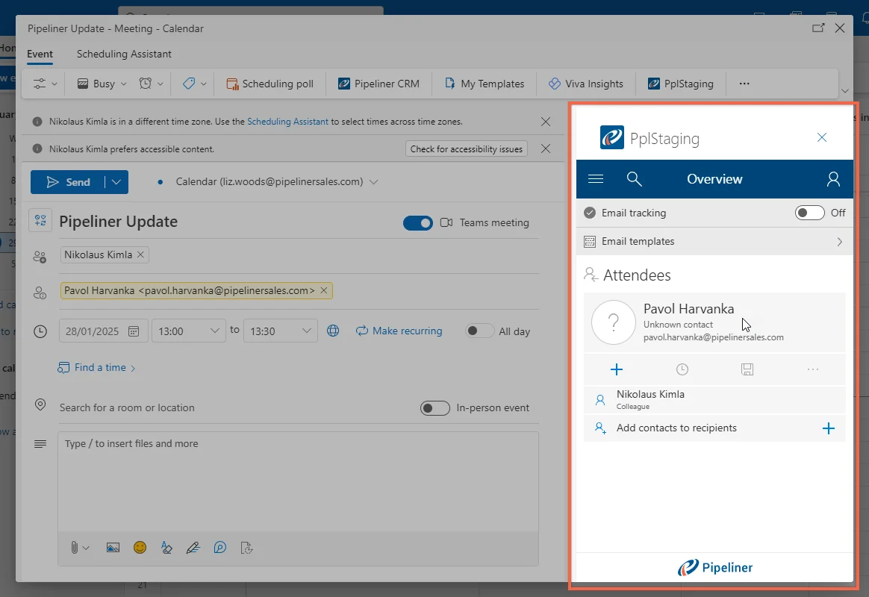
Task: Show formatting options icon
Action: pos(166,548)
